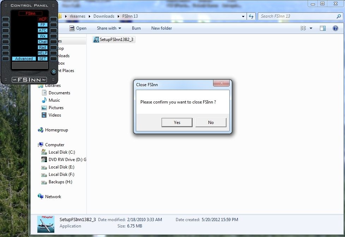
Task: Click Burn in the Explorer toolbar
Action: coord(136,28)
